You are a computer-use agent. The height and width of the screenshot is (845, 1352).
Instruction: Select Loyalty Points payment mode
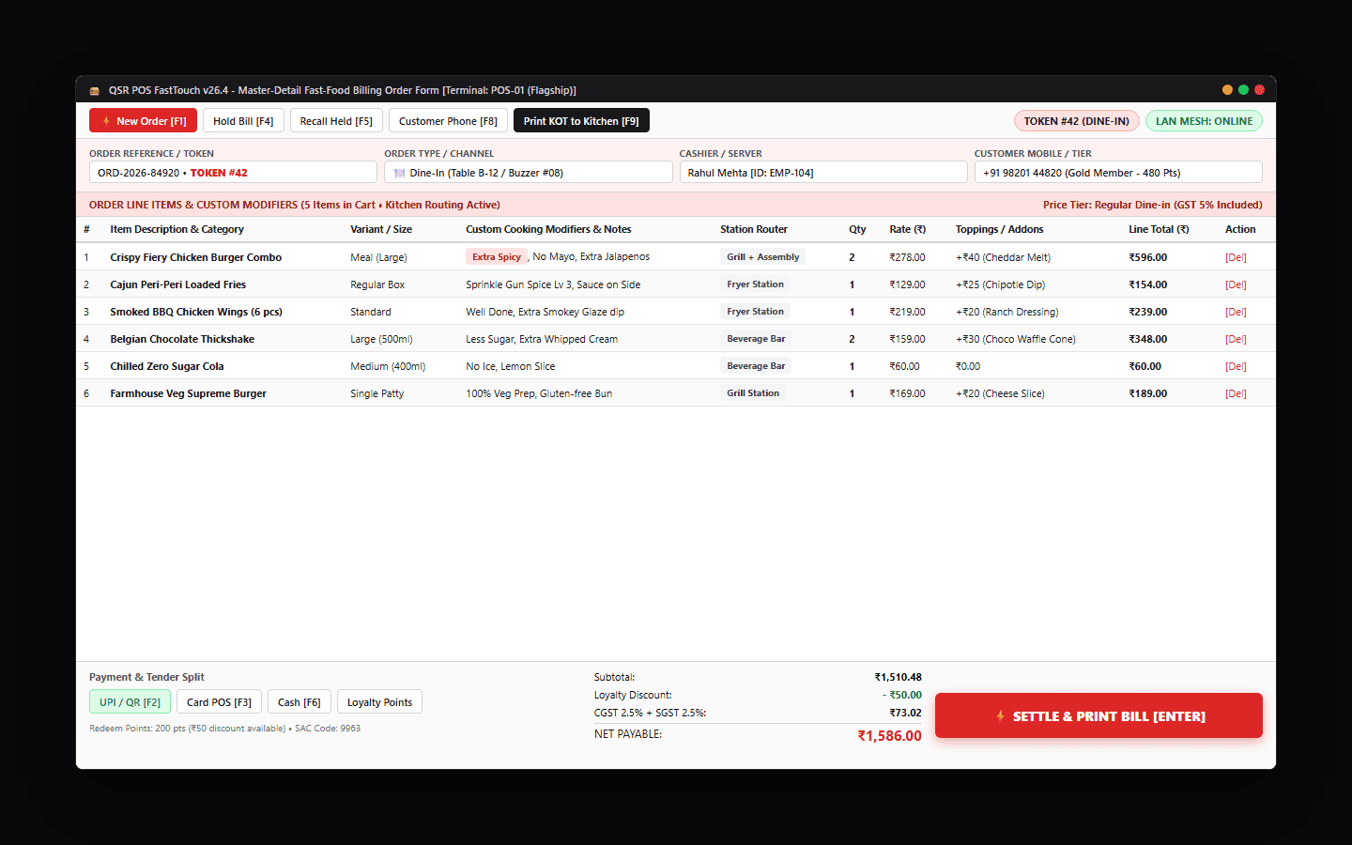pyautogui.click(x=379, y=702)
